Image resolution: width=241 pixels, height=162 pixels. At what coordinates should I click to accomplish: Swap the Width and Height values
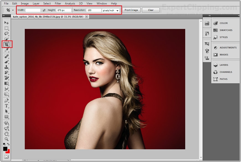44,10
